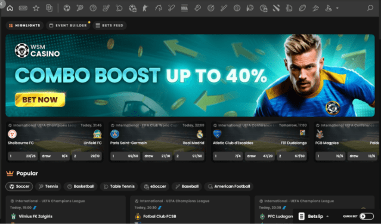Image resolution: width=381 pixels, height=224 pixels.
Task: Bet on Shelbourne vs Linfield draw 9/4
Action: (55, 156)
